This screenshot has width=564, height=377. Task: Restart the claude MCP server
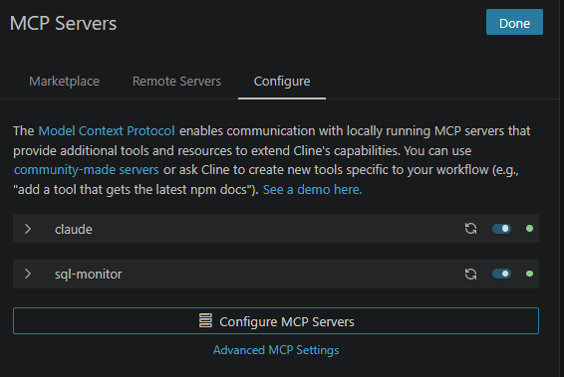click(x=470, y=229)
